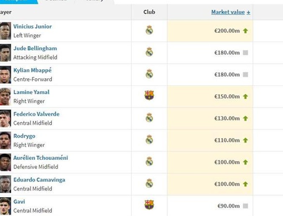Image resolution: width=283 pixels, height=216 pixels.
Task: Click Lamine Yamal portrait thumbnail
Action: (5, 97)
